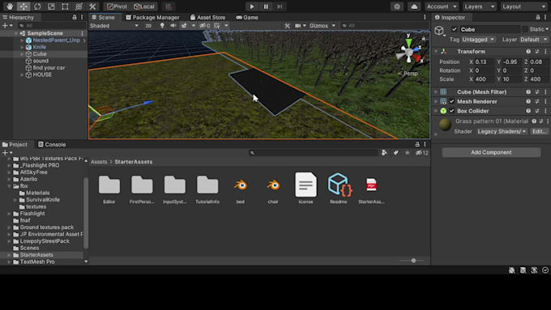Image resolution: width=551 pixels, height=310 pixels.
Task: Select the Rect tool
Action: (65, 6)
